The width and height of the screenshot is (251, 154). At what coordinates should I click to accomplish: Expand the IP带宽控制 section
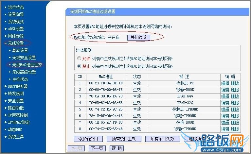pos(18,115)
